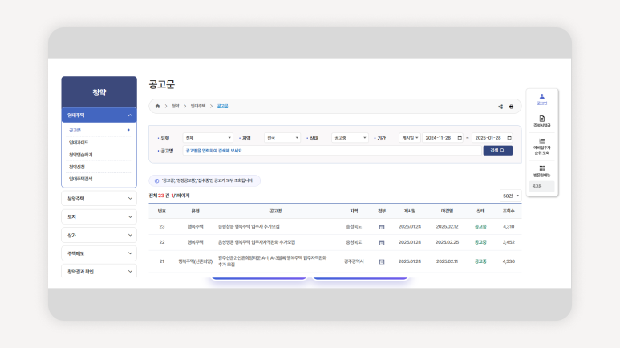620x348 pixels.
Task: Open the 유형 dropdown showing 전체
Action: 208,138
